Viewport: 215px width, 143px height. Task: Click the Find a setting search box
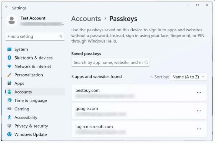pyautogui.click(x=35, y=36)
